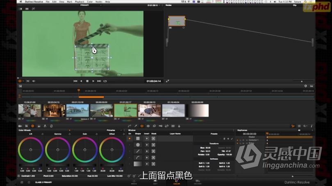Invert the Linear square window
Viewport: 332px width, 186px height.
click(x=147, y=139)
